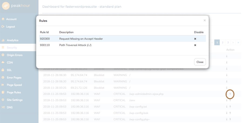Go to next page with single arrow
Viewport: 243px width, 123px height.
pyautogui.click(x=233, y=42)
